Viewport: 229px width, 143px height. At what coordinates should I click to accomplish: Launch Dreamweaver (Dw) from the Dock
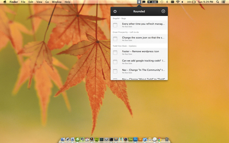click(131, 139)
